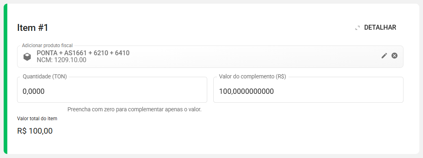Click the Valor total do item label
This screenshot has width=423, height=158.
pyautogui.click(x=37, y=118)
